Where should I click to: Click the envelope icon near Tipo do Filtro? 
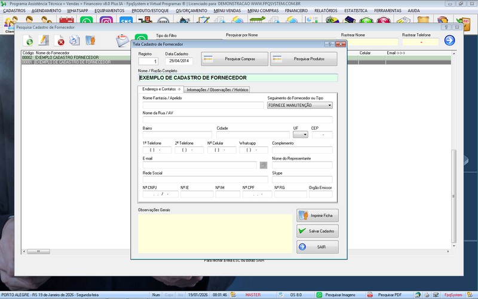[x=122, y=41]
